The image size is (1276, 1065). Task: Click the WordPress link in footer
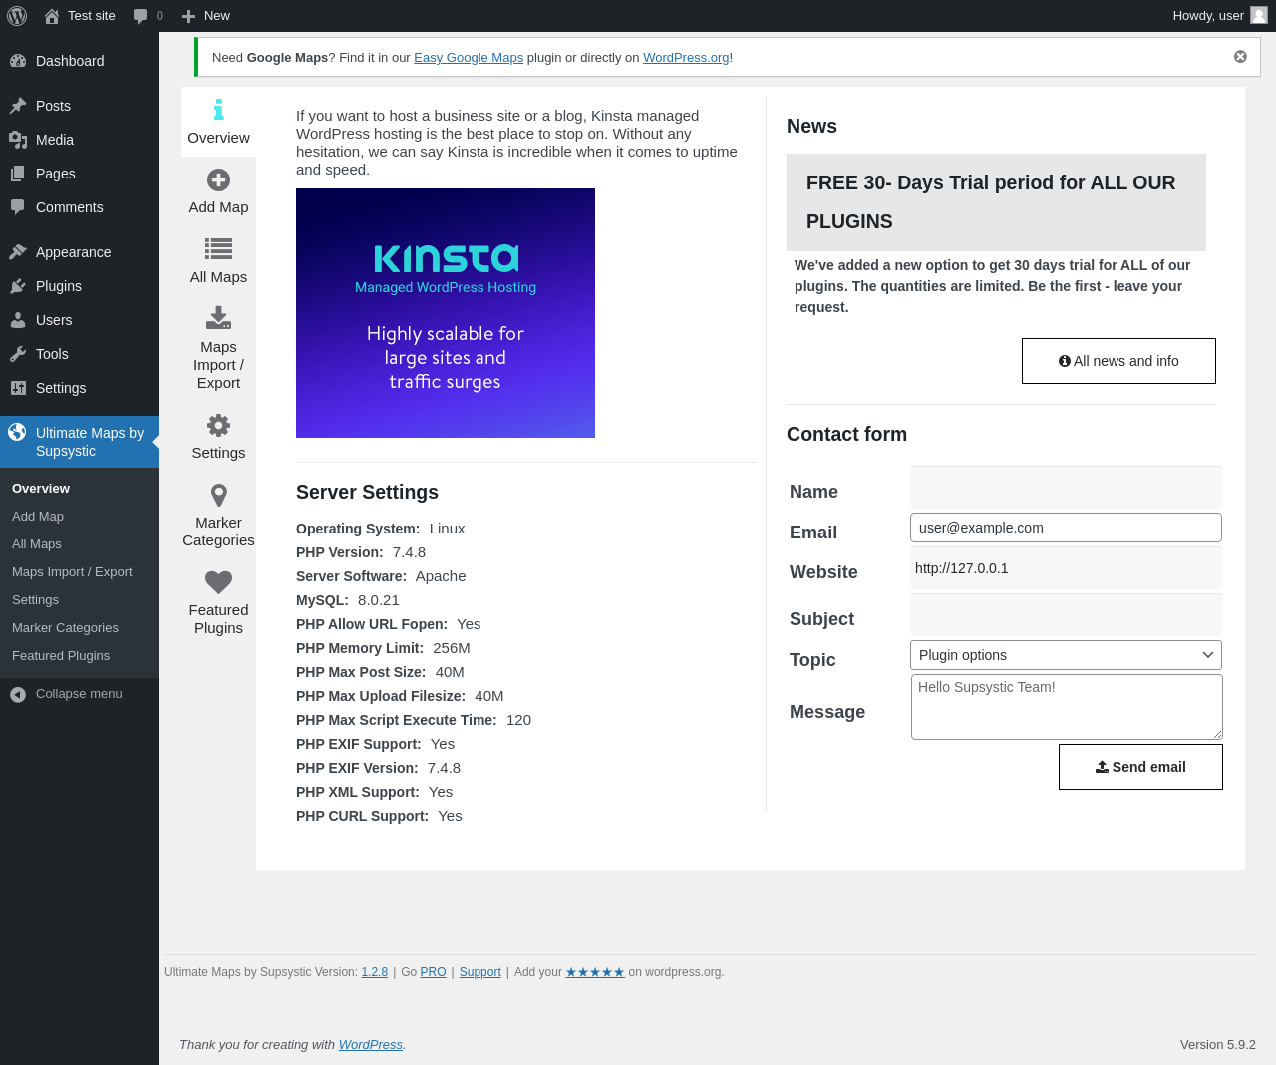(x=371, y=1045)
